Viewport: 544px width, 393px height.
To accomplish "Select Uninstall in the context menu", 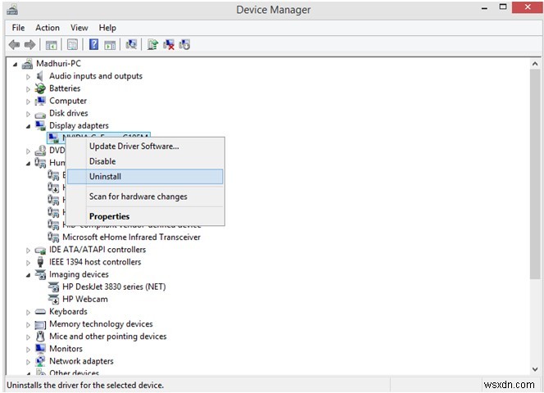I will (x=145, y=177).
